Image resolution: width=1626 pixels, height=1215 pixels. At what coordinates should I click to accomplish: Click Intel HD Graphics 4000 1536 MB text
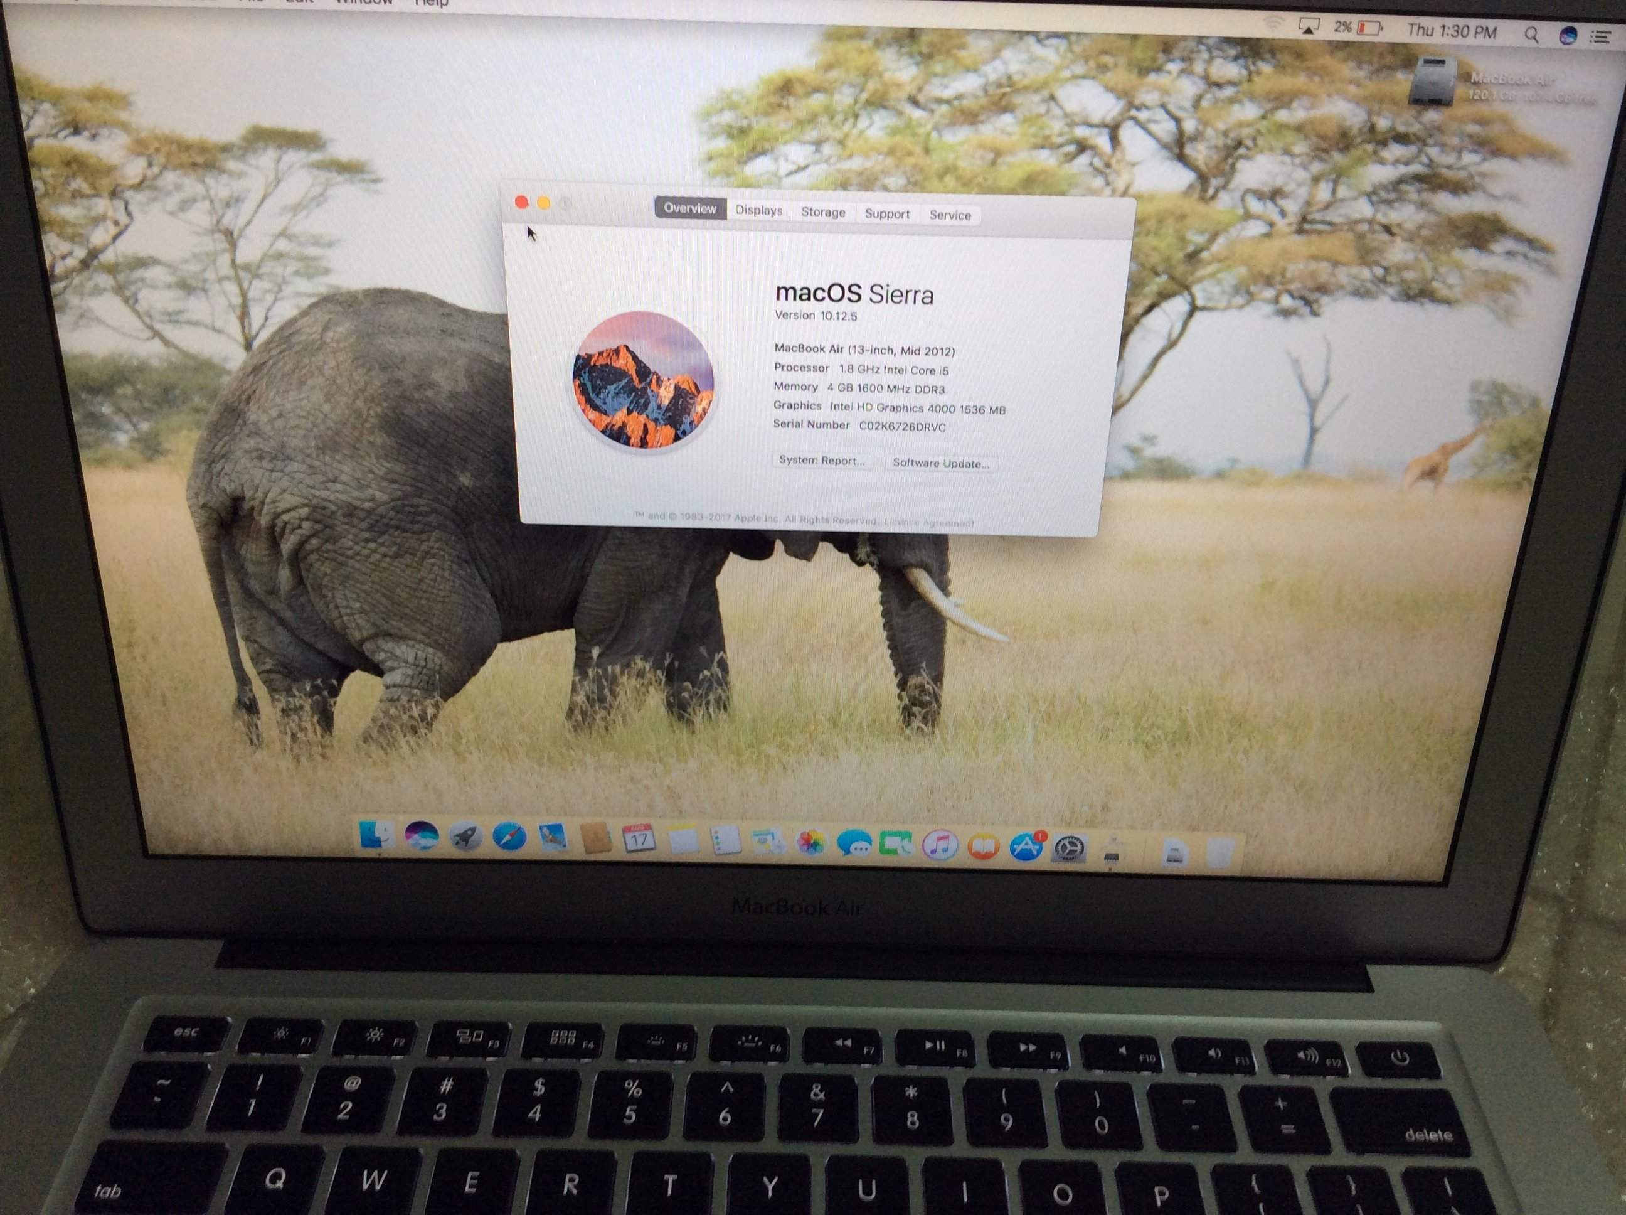click(917, 408)
